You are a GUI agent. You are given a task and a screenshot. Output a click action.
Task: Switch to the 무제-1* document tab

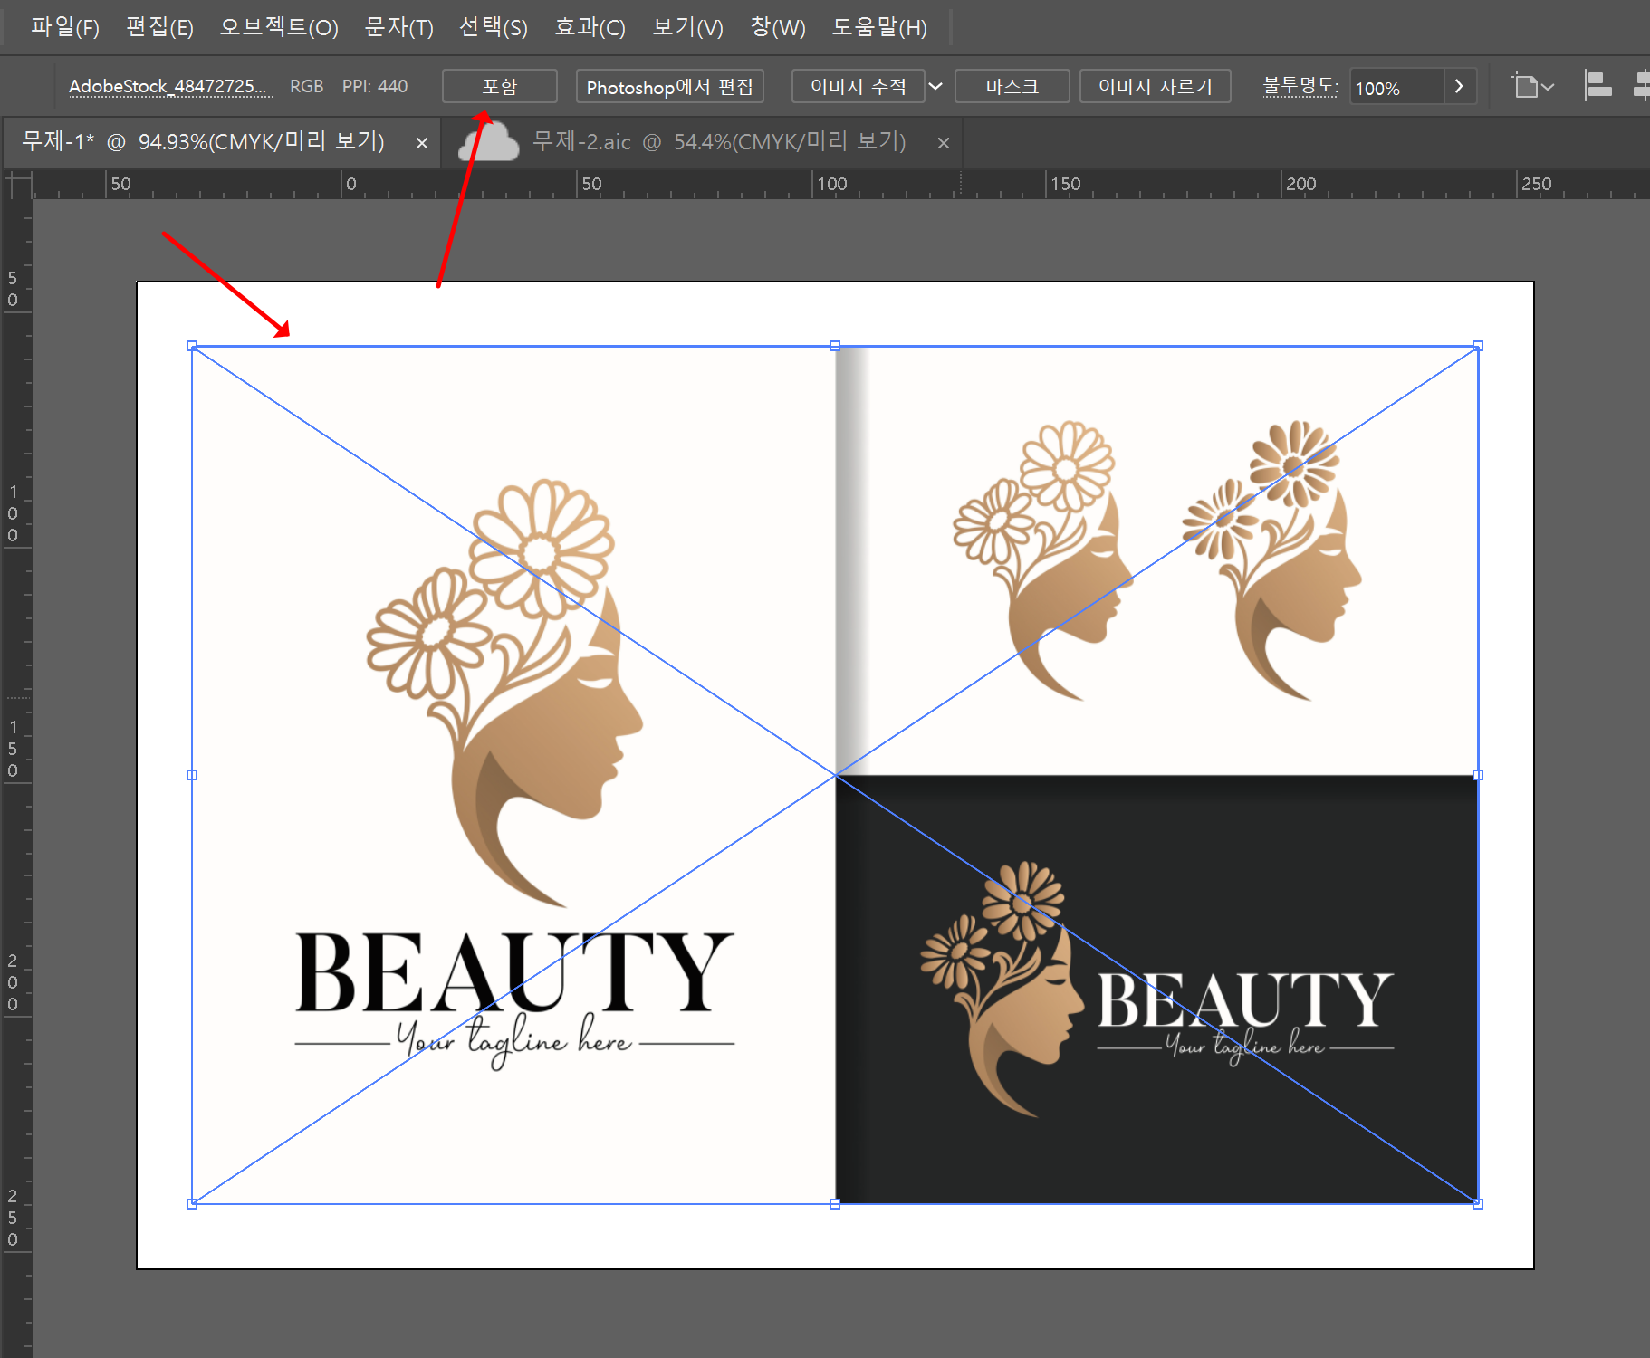click(204, 142)
